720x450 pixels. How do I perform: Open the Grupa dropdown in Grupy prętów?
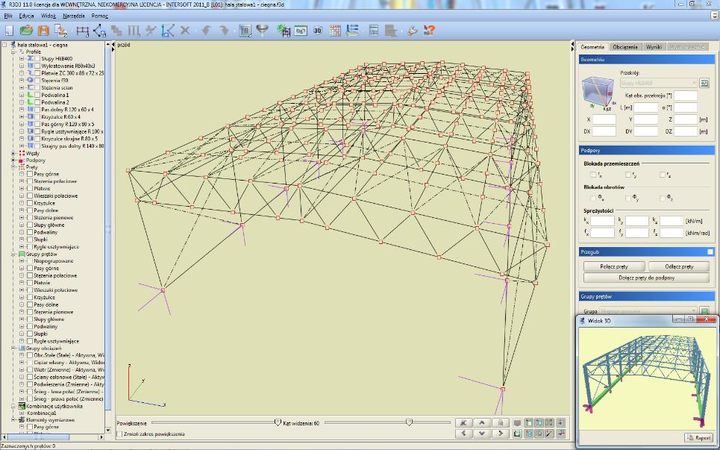point(648,311)
